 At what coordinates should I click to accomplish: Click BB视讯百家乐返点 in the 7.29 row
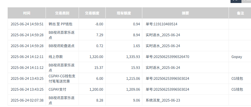[62, 35]
